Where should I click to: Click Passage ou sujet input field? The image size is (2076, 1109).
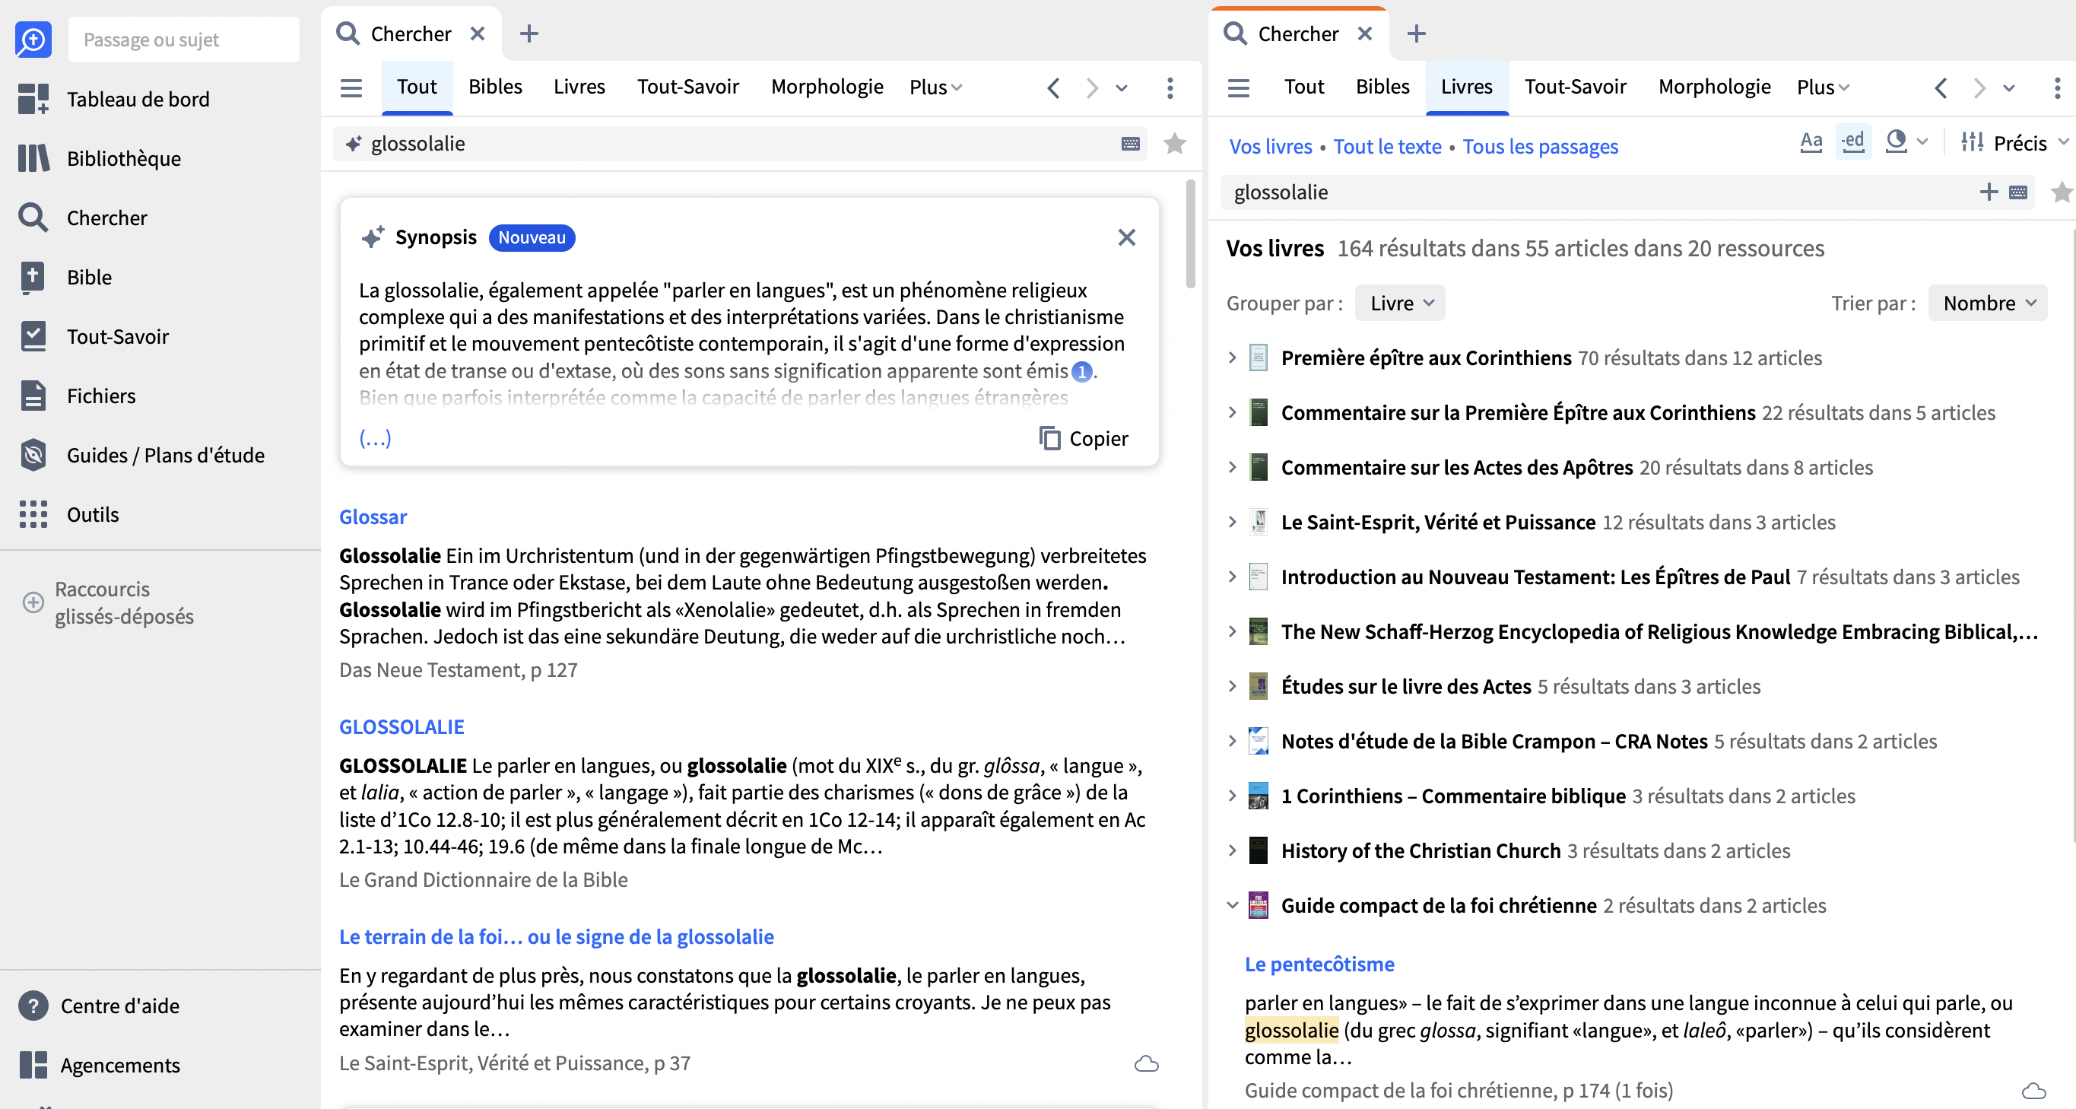click(184, 40)
